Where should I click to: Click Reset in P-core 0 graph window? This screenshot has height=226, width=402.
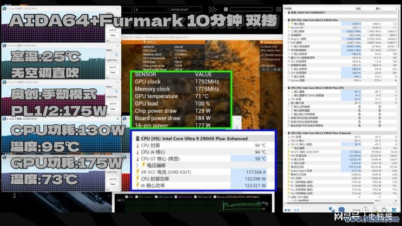point(113,35)
